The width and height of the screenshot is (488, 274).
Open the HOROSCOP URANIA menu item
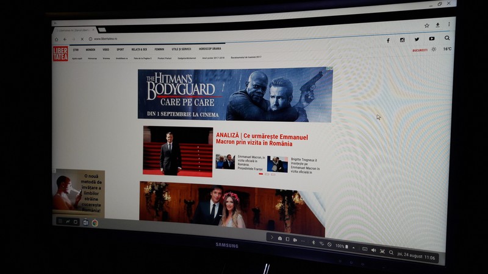tap(210, 49)
